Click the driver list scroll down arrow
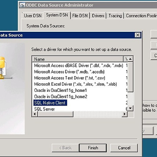157x157 pixels. (130, 108)
